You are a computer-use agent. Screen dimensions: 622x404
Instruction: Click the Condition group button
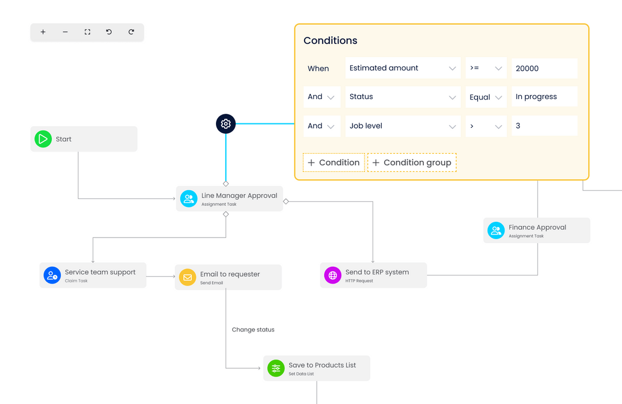[x=412, y=162]
